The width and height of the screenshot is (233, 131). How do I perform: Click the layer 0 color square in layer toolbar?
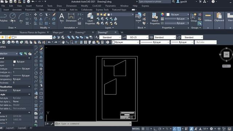tap(13, 37)
